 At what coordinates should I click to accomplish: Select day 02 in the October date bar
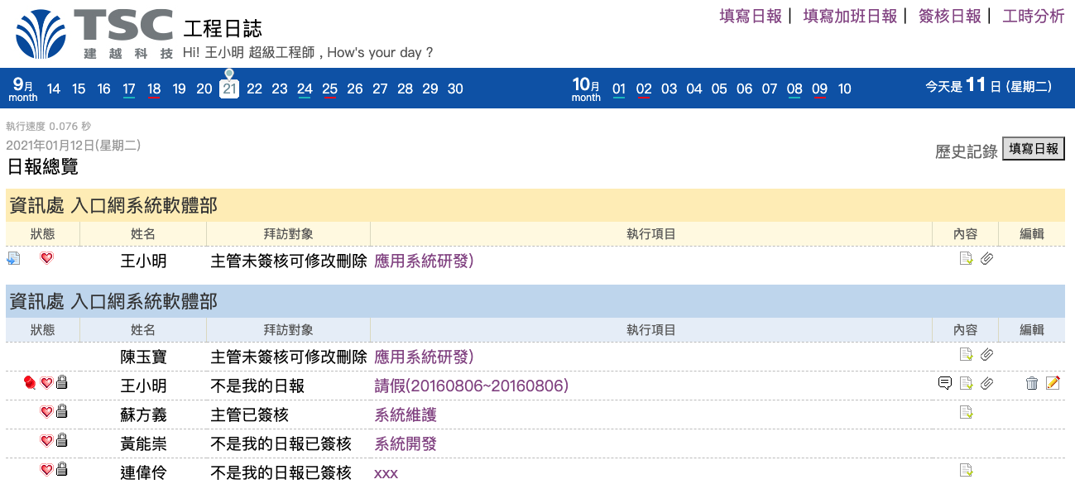pyautogui.click(x=644, y=89)
